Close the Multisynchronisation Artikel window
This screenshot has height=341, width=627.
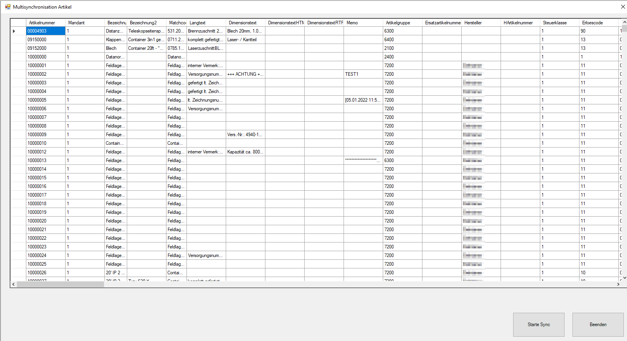tap(623, 7)
